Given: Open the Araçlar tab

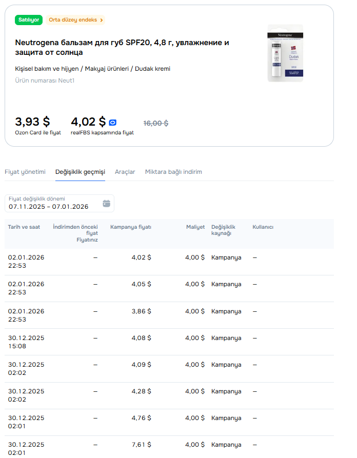Looking at the screenshot, I should tap(125, 172).
